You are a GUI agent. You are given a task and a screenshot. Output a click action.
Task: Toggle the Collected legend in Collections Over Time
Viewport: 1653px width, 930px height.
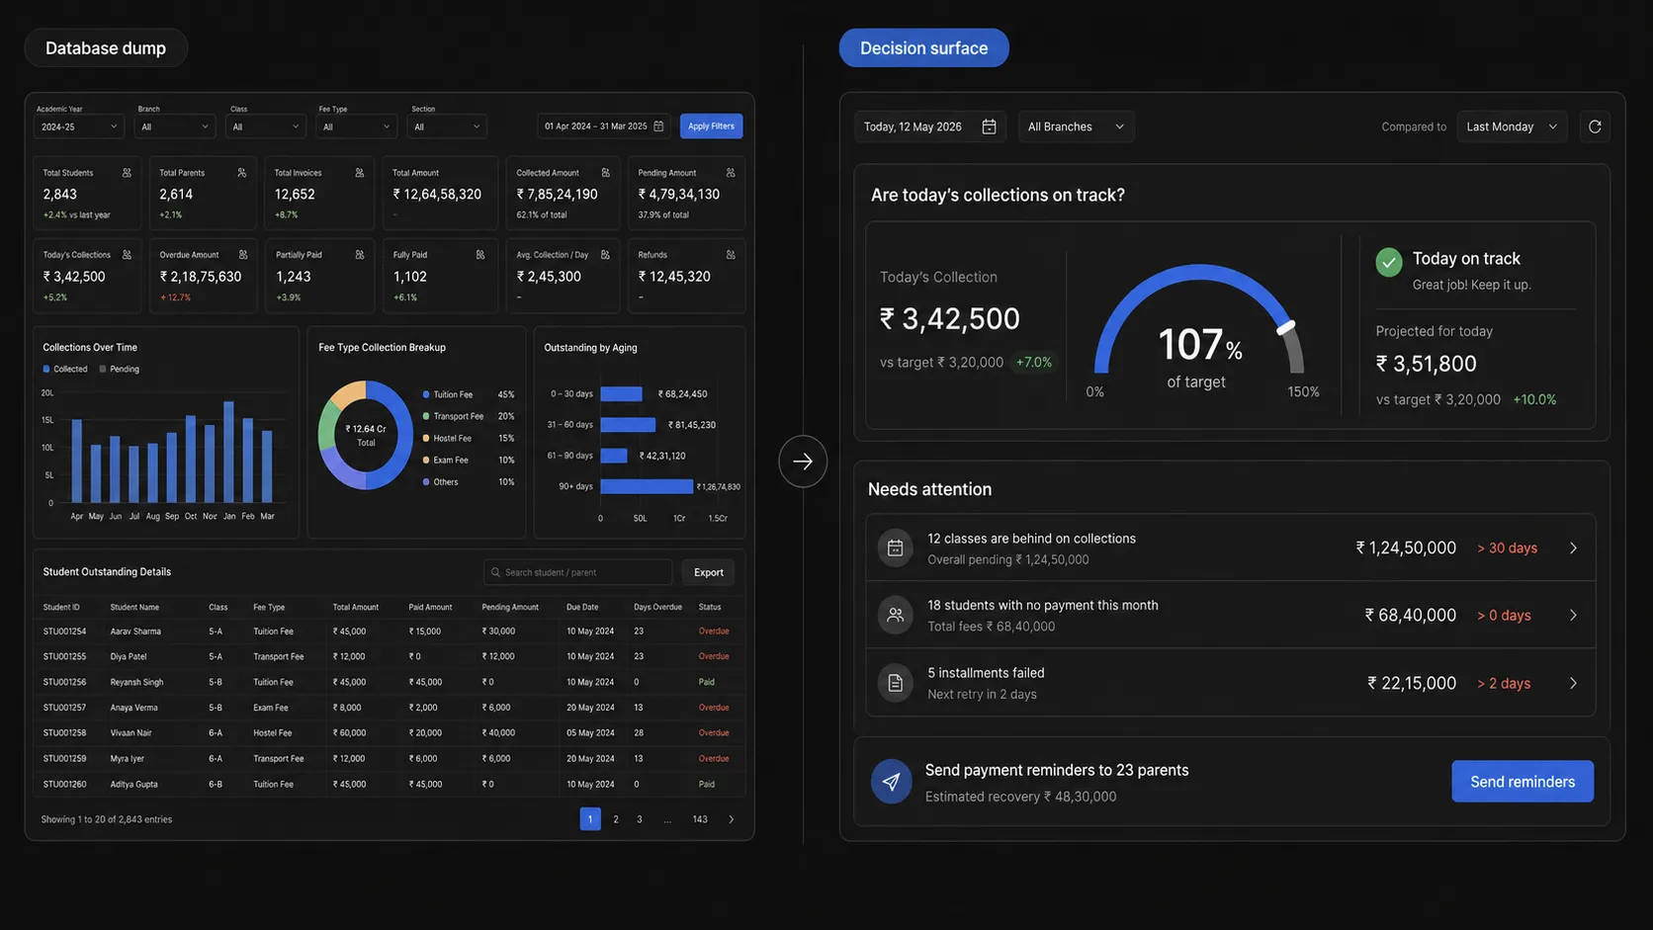pyautogui.click(x=65, y=369)
